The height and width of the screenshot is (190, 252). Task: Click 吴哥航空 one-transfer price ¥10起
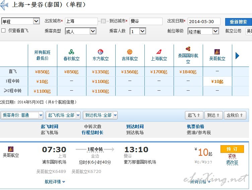(217, 82)
